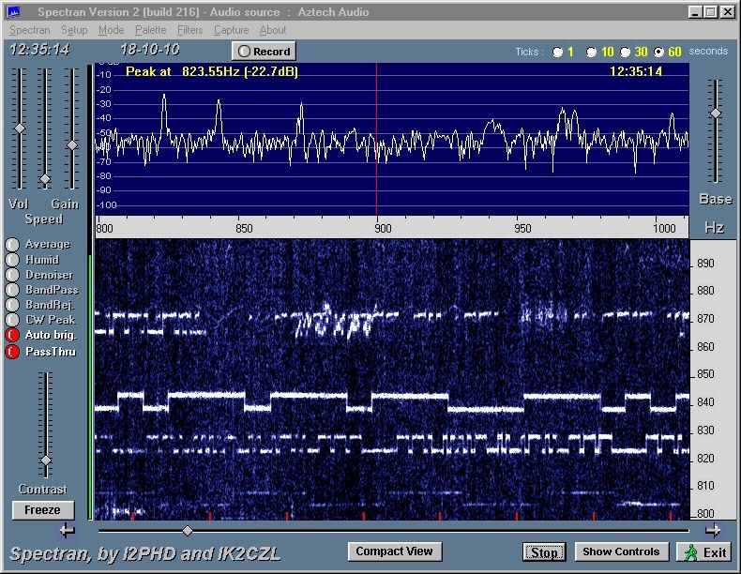Open the Filters menu
The width and height of the screenshot is (741, 574).
point(190,30)
